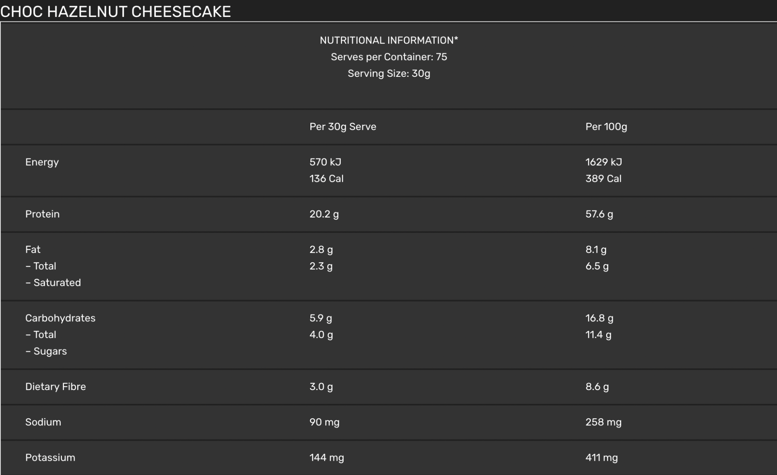The image size is (777, 475).
Task: Click the Per 30g Serve column header
Action: [x=343, y=127]
